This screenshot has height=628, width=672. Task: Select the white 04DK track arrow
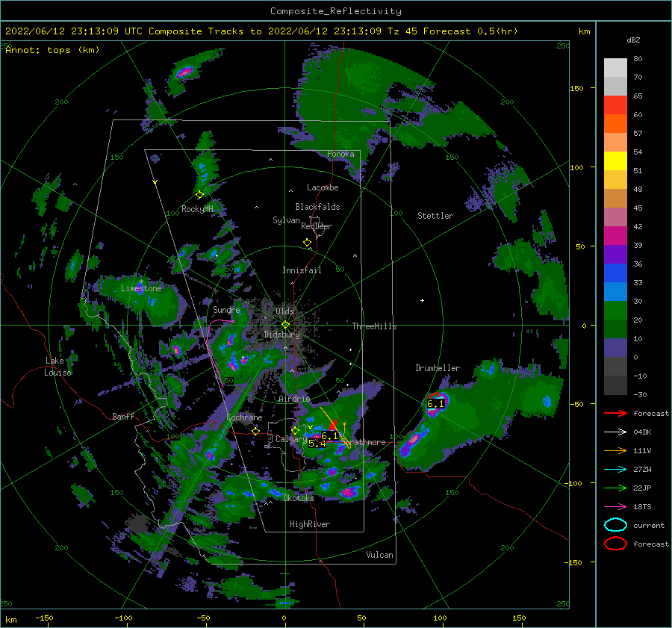click(615, 432)
